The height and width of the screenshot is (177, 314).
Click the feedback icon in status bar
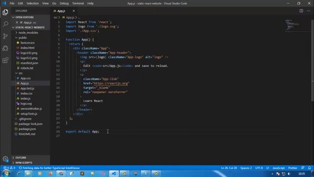pyautogui.click(x=303, y=168)
